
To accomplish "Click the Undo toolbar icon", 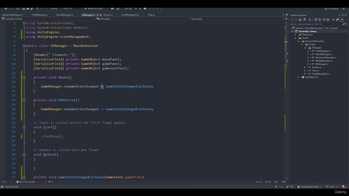I will (x=38, y=9).
